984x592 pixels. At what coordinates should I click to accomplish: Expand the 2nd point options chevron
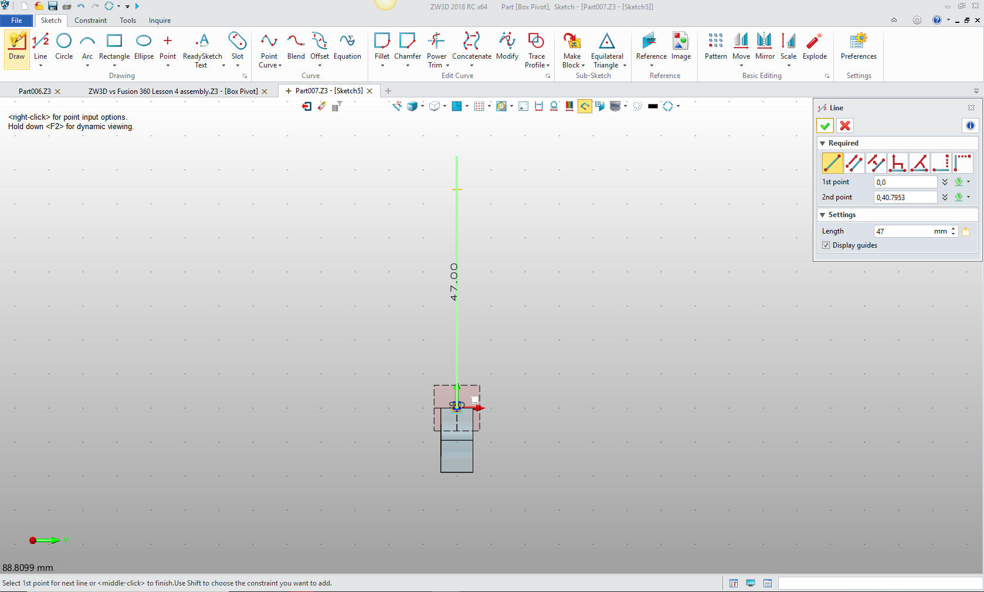(945, 197)
